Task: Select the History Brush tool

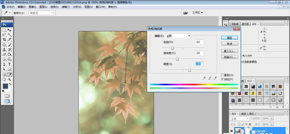Action: pos(10,49)
